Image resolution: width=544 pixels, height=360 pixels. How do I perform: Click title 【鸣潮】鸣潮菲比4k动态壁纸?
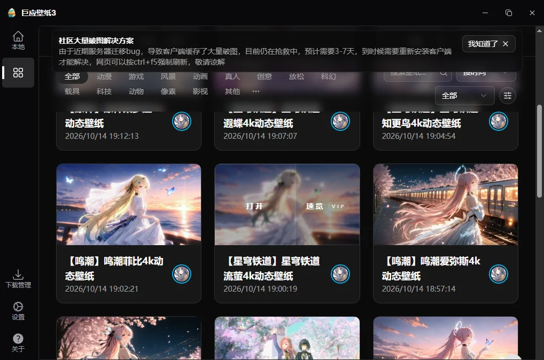pos(114,269)
